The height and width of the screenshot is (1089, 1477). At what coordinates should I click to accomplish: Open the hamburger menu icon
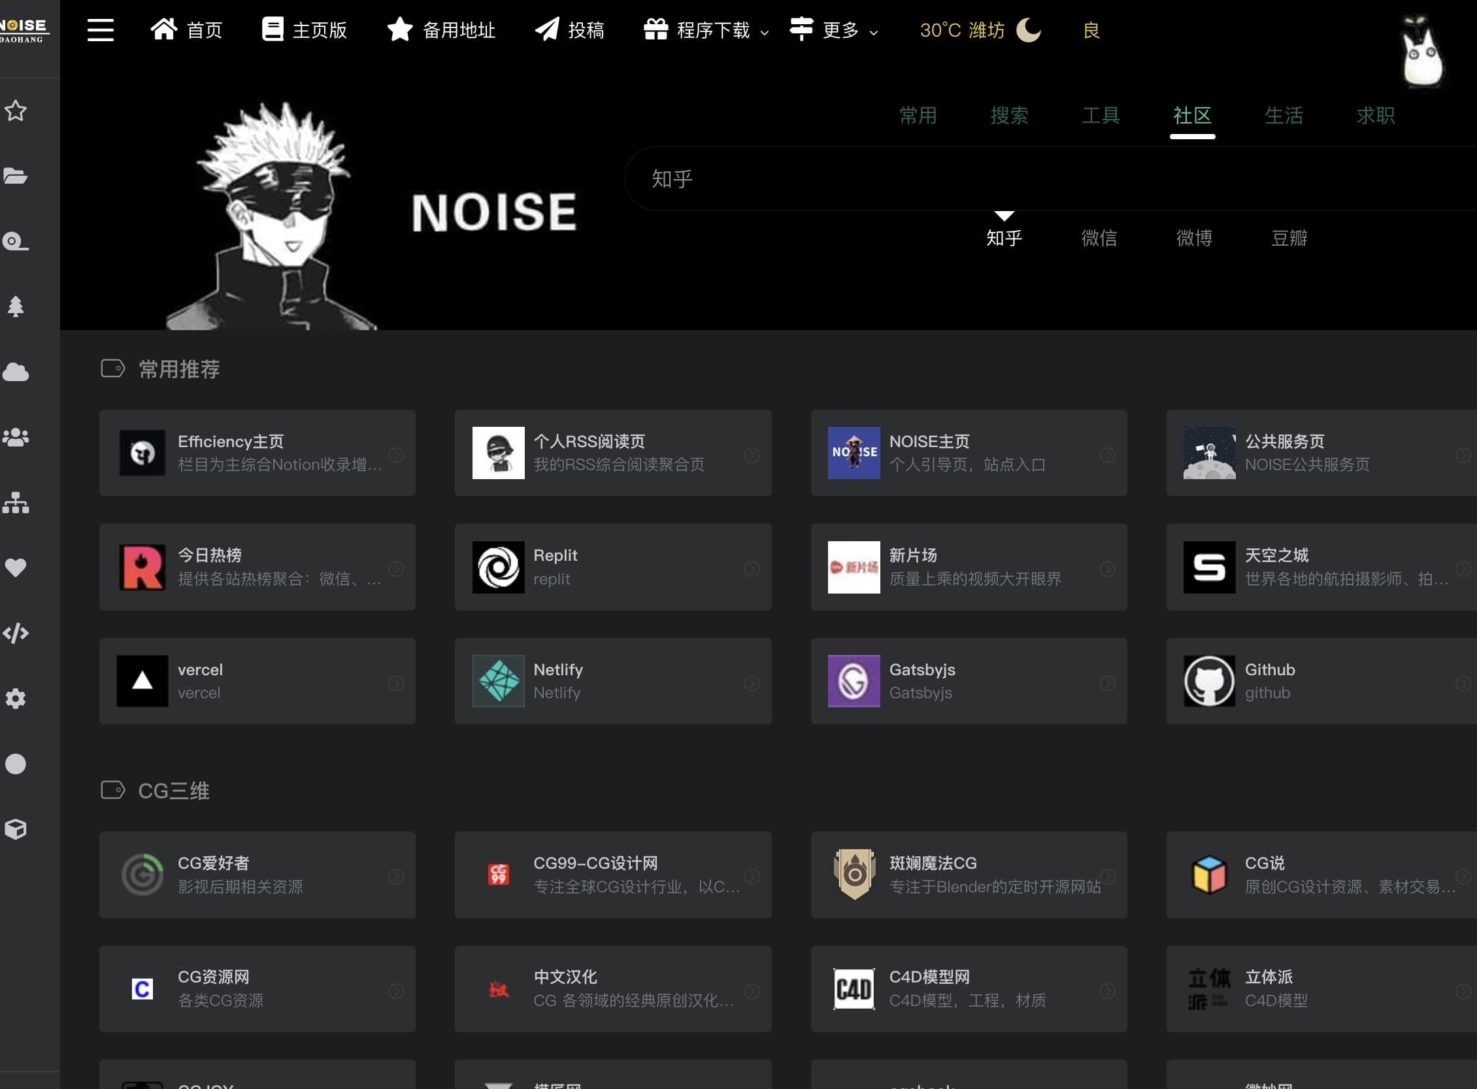[x=100, y=29]
